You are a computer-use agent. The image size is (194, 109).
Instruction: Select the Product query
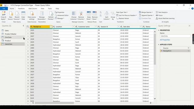tap(13, 41)
